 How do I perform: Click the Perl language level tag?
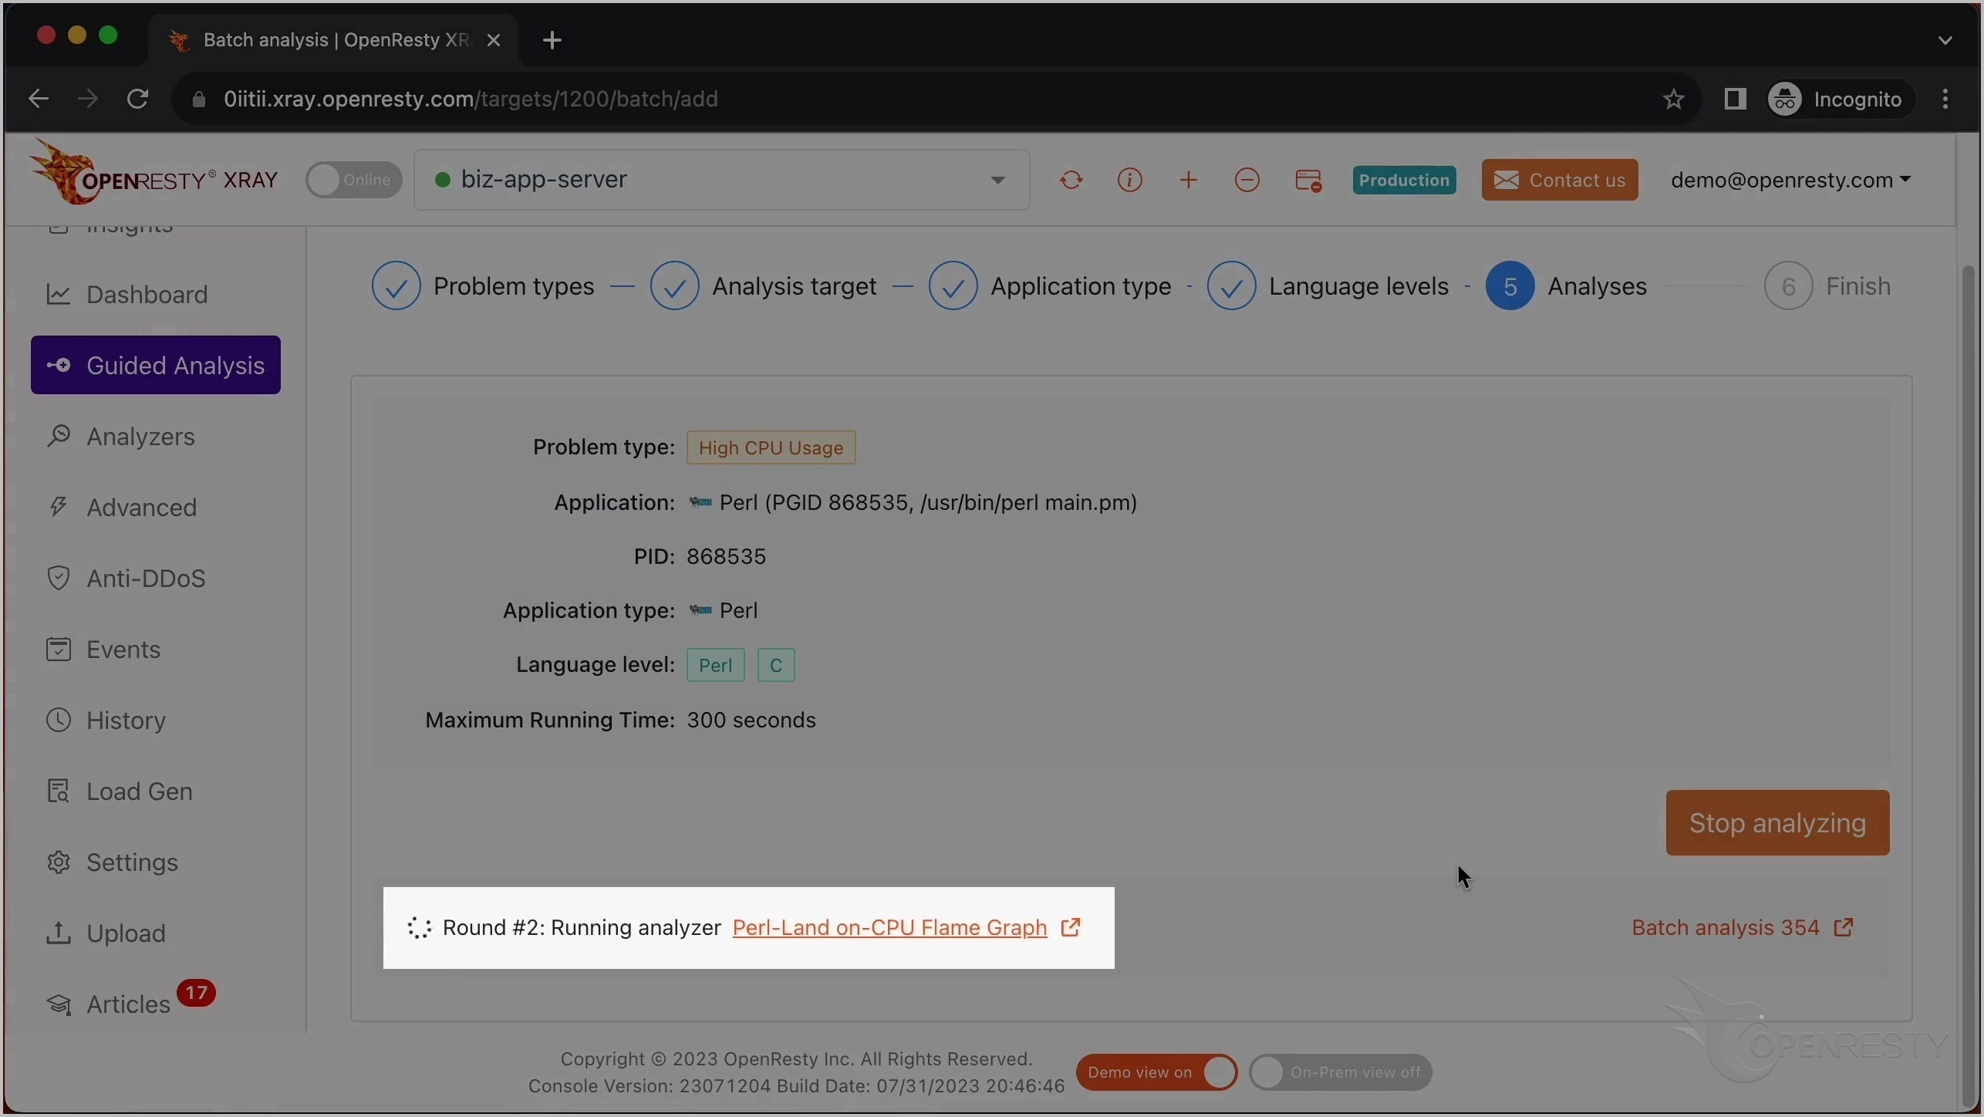point(715,666)
